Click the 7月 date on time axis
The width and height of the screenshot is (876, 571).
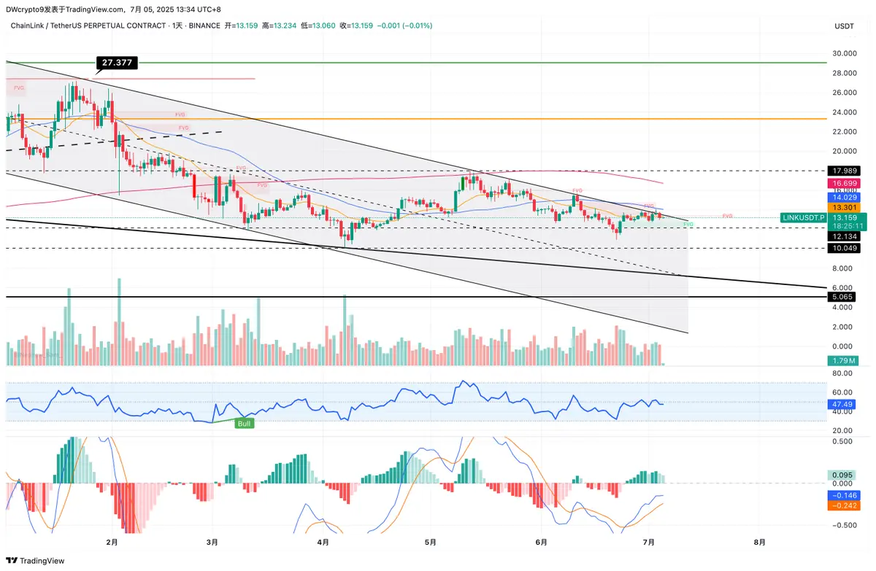tap(649, 543)
